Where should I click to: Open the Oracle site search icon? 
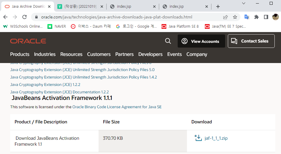[x=168, y=41]
